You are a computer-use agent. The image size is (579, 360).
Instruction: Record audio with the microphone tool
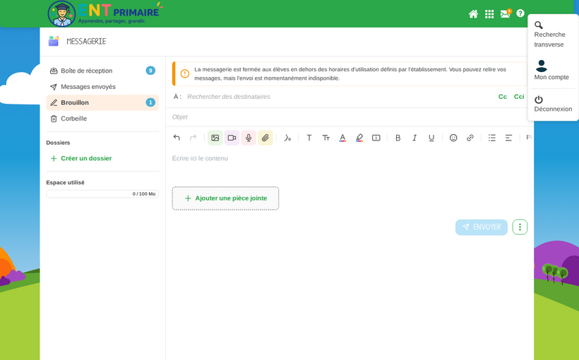[249, 138]
